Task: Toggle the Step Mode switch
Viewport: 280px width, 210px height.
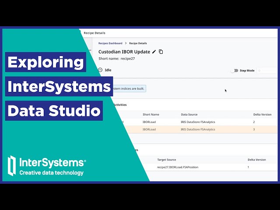Action: [234, 70]
